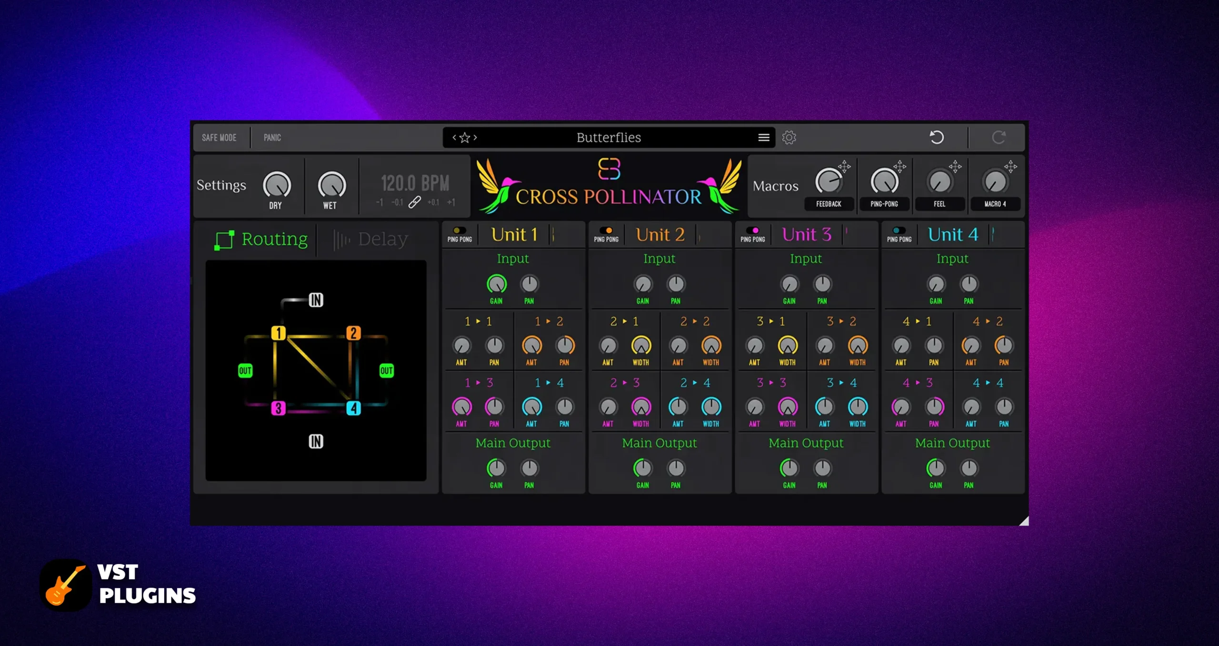
Task: Click the redo arrow icon
Action: 999,138
